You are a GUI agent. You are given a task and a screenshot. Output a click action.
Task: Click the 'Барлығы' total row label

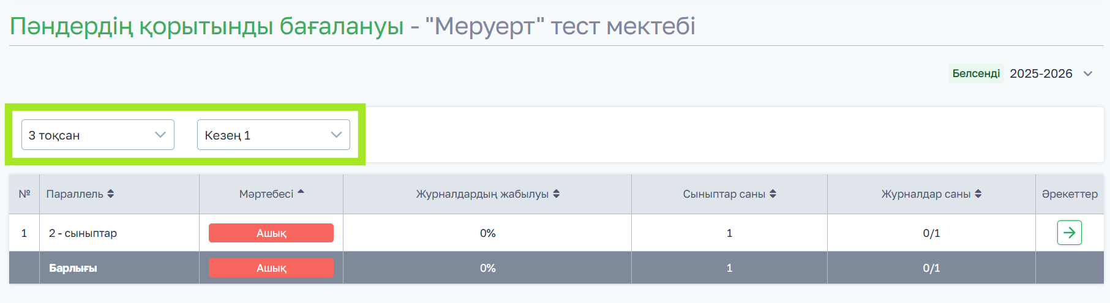tap(73, 268)
